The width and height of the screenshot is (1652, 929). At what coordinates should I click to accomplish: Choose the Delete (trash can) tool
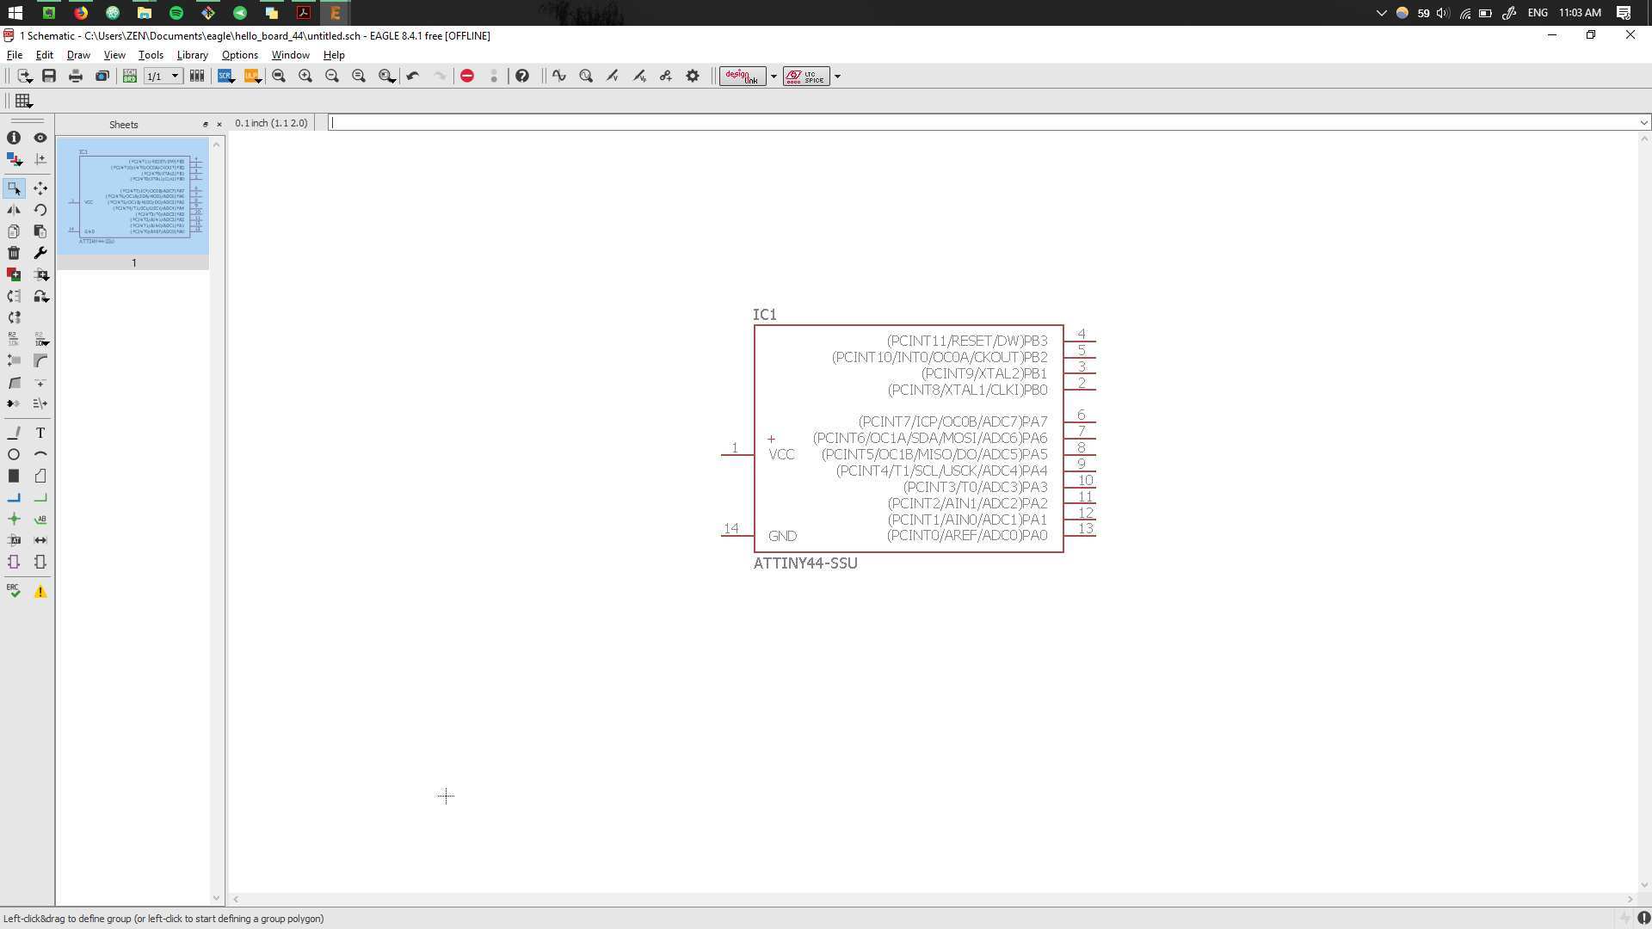point(14,253)
